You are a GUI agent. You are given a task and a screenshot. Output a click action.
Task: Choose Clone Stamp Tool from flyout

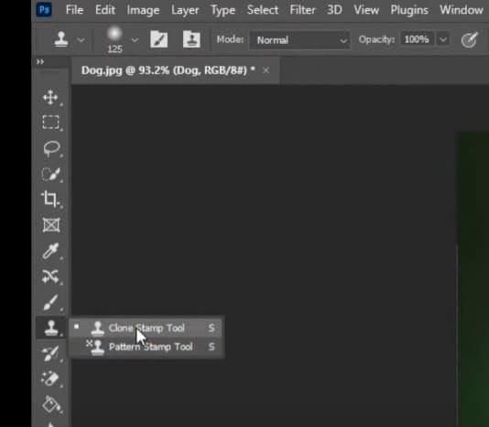[146, 328]
